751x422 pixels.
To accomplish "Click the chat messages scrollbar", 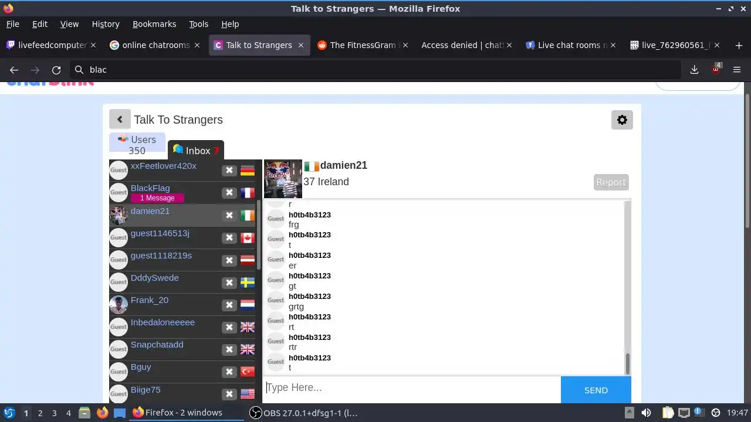I will 627,363.
